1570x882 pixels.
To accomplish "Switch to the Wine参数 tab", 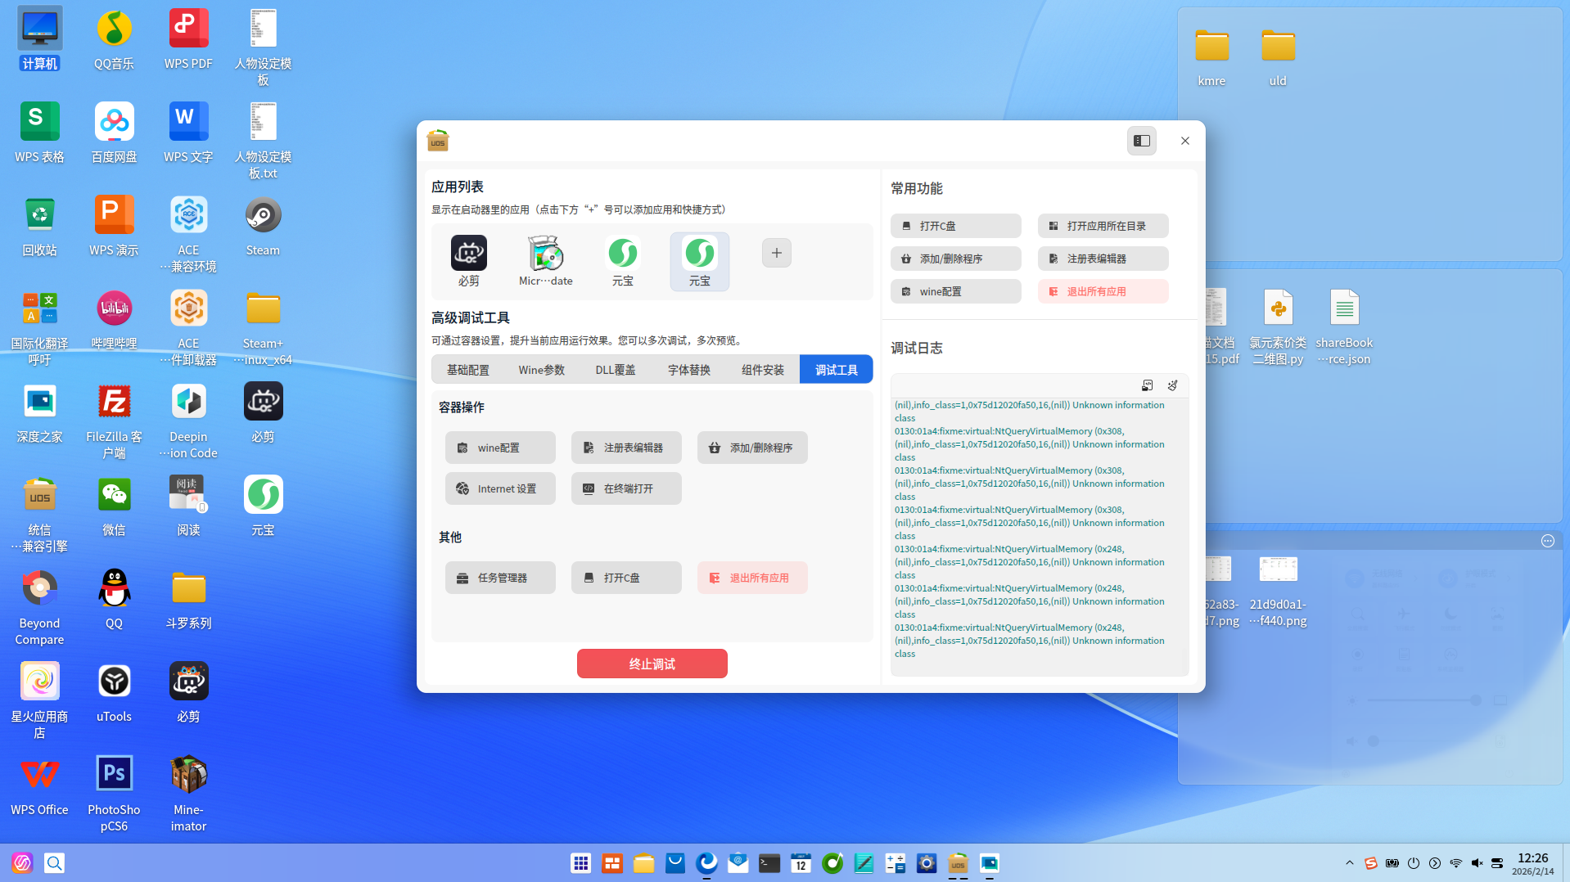I will [542, 370].
